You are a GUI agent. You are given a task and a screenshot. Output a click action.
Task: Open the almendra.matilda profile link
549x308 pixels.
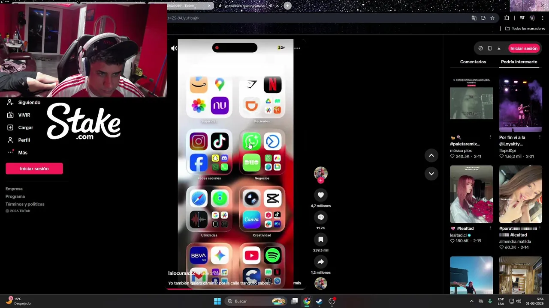coord(515,242)
